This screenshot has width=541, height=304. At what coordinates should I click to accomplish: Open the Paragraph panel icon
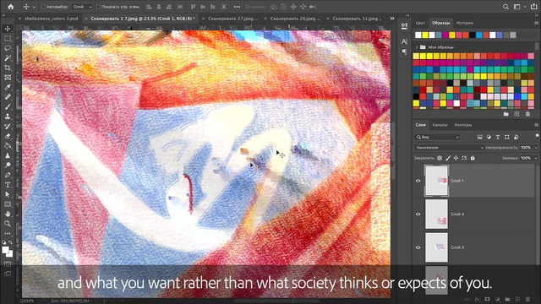point(404,52)
